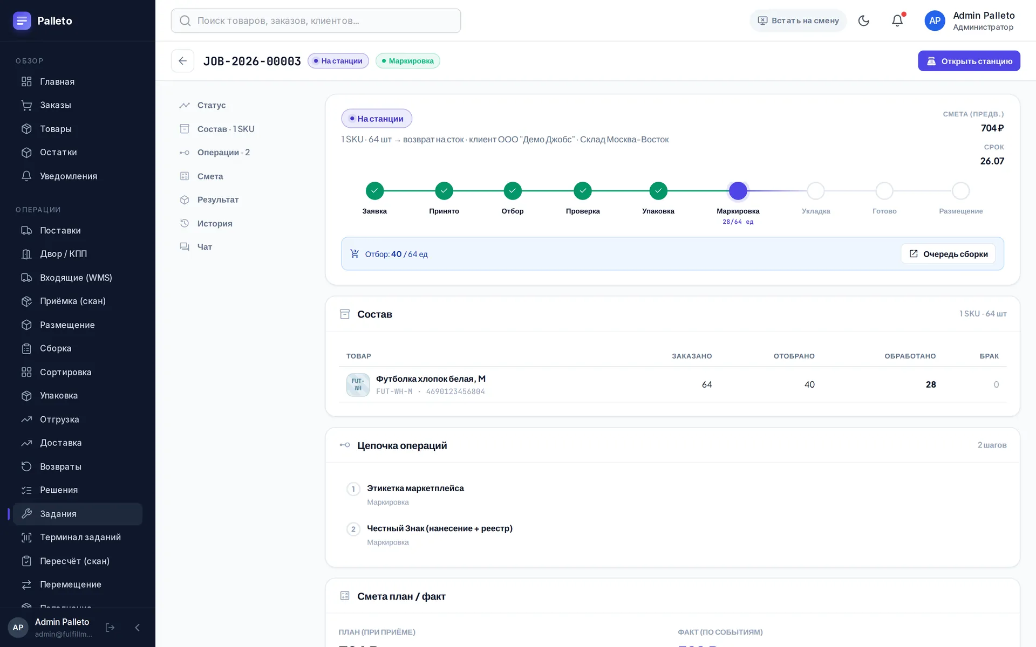Open the Очередь сборки link
The height and width of the screenshot is (647, 1036).
point(948,254)
